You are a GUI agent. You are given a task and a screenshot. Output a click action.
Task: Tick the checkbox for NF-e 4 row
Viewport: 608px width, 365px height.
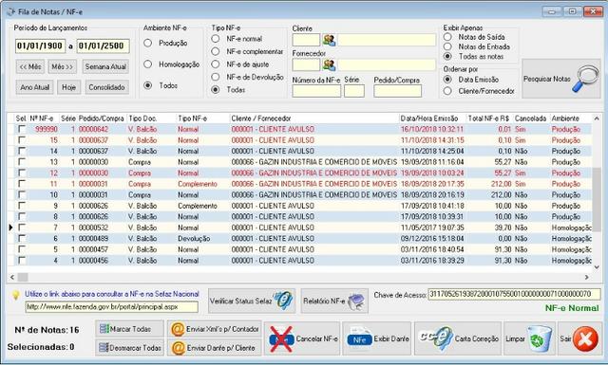tap(22, 261)
